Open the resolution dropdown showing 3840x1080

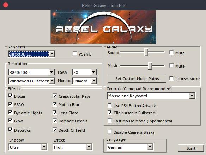click(x=31, y=72)
